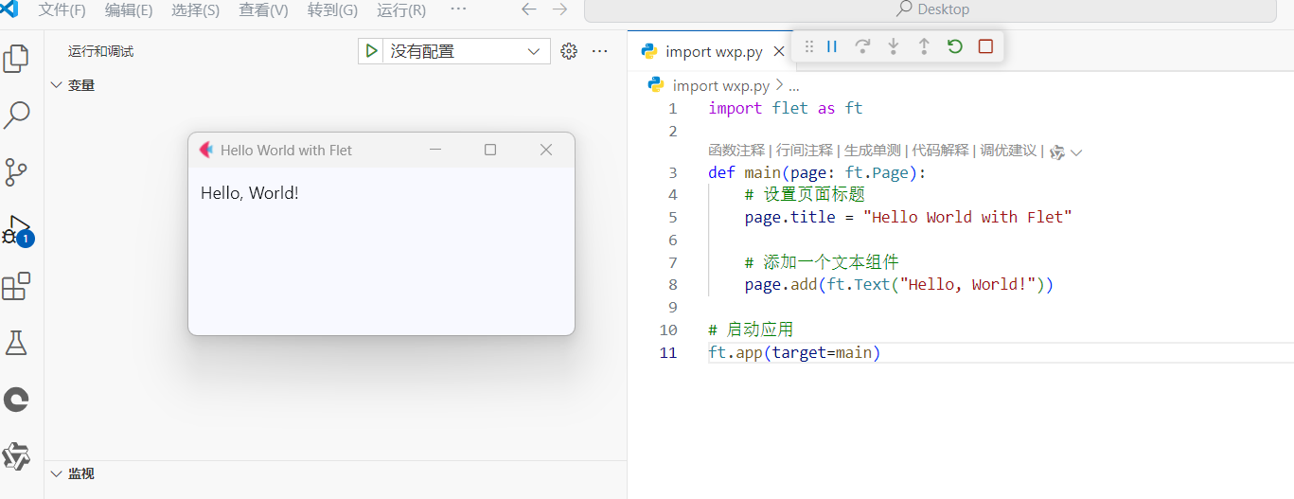
Task: Click the 代码解释 code lens link
Action: [x=940, y=151]
